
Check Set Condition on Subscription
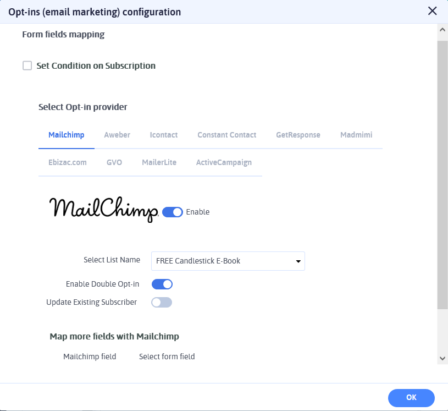[x=27, y=65]
